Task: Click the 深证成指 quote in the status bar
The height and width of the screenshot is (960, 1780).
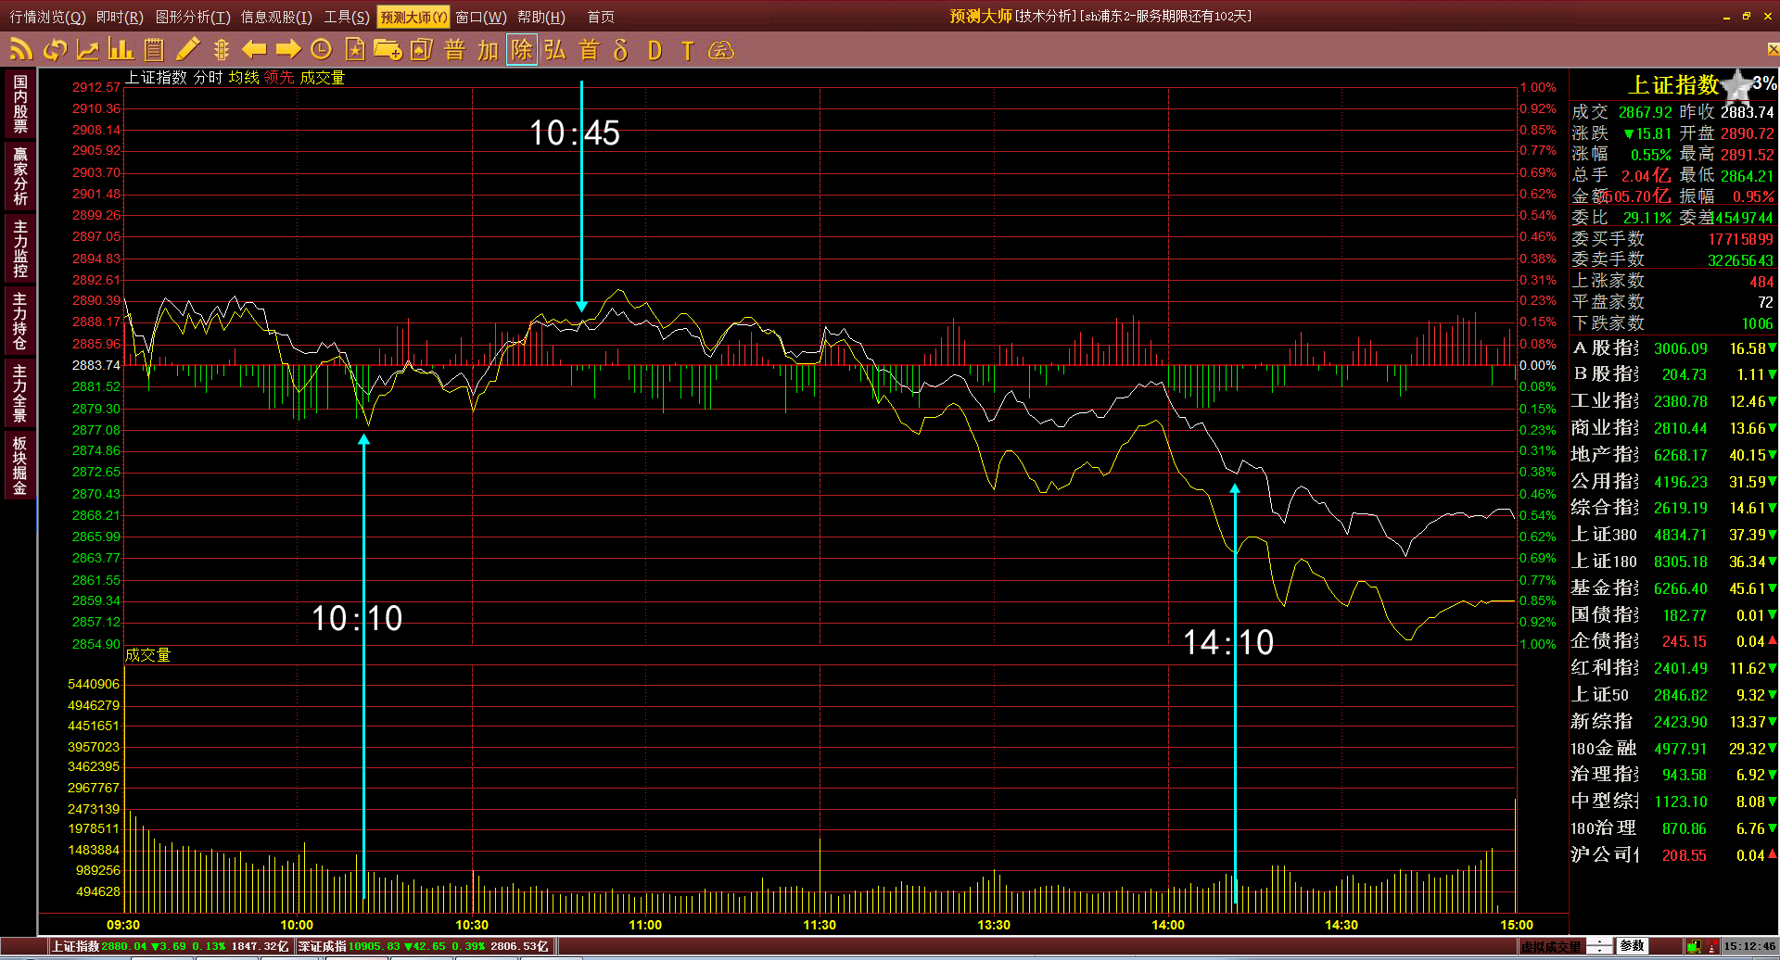Action: 424,946
